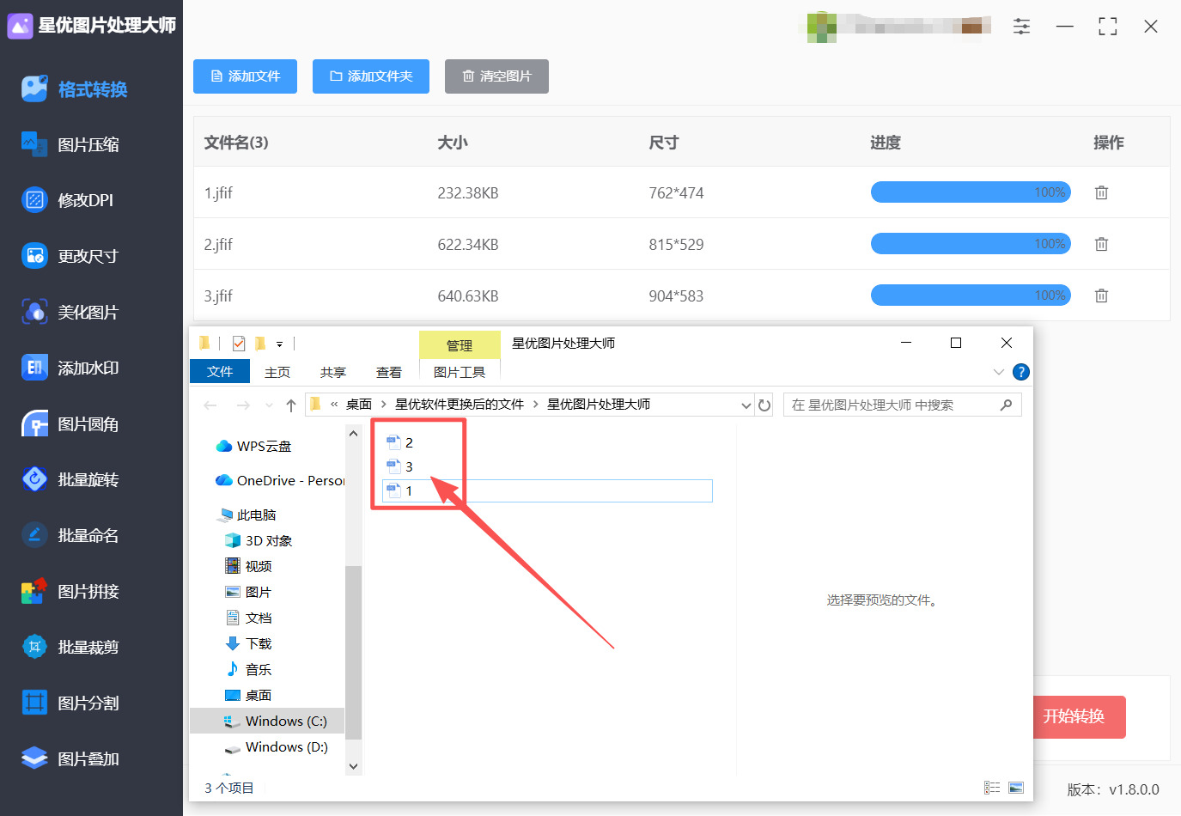Select the 图片圆角 rounded corner tool
This screenshot has height=816, width=1181.
click(70, 424)
